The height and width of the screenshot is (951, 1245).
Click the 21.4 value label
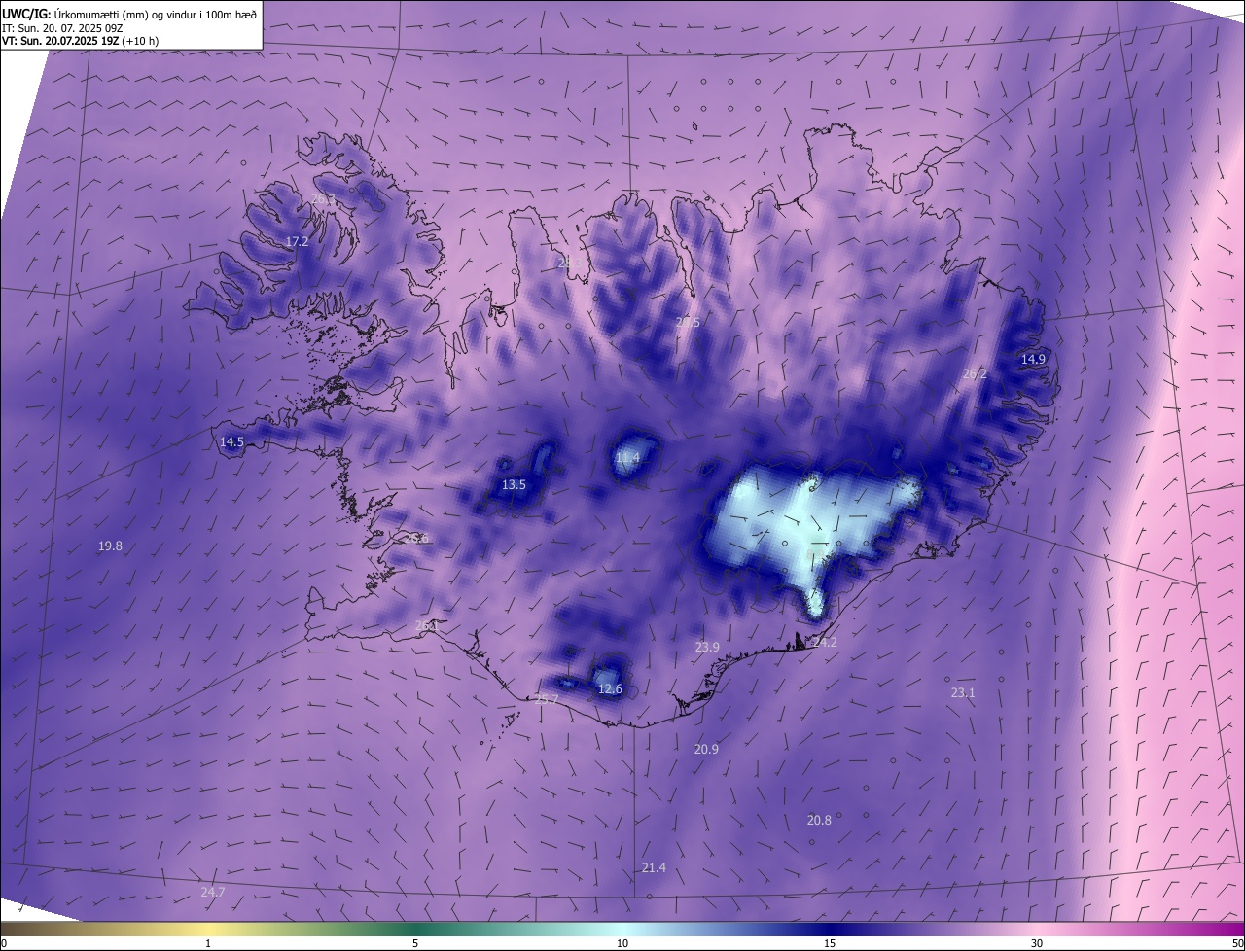click(x=654, y=867)
